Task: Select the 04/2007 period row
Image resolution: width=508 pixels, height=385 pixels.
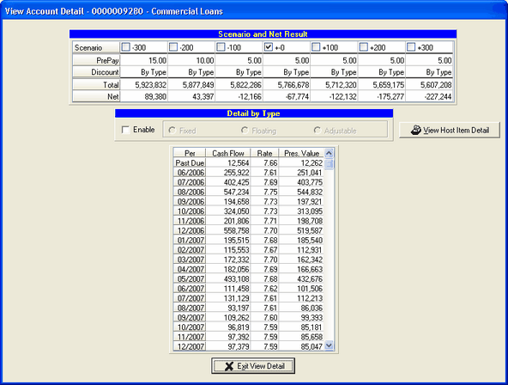Action: click(x=249, y=269)
